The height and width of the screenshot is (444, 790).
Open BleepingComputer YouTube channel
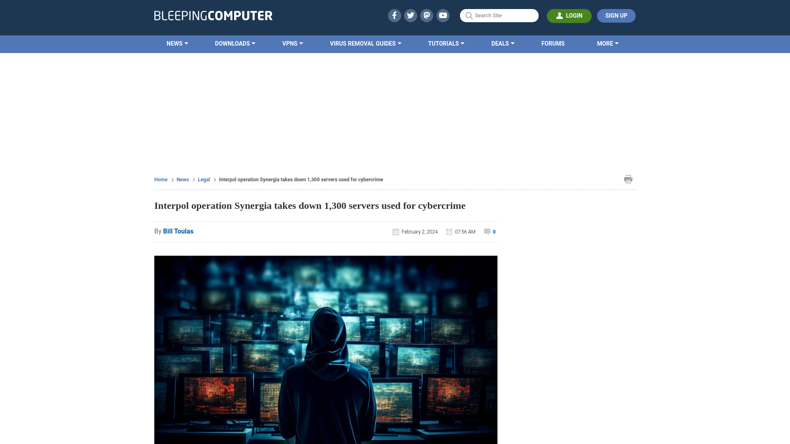pyautogui.click(x=443, y=15)
